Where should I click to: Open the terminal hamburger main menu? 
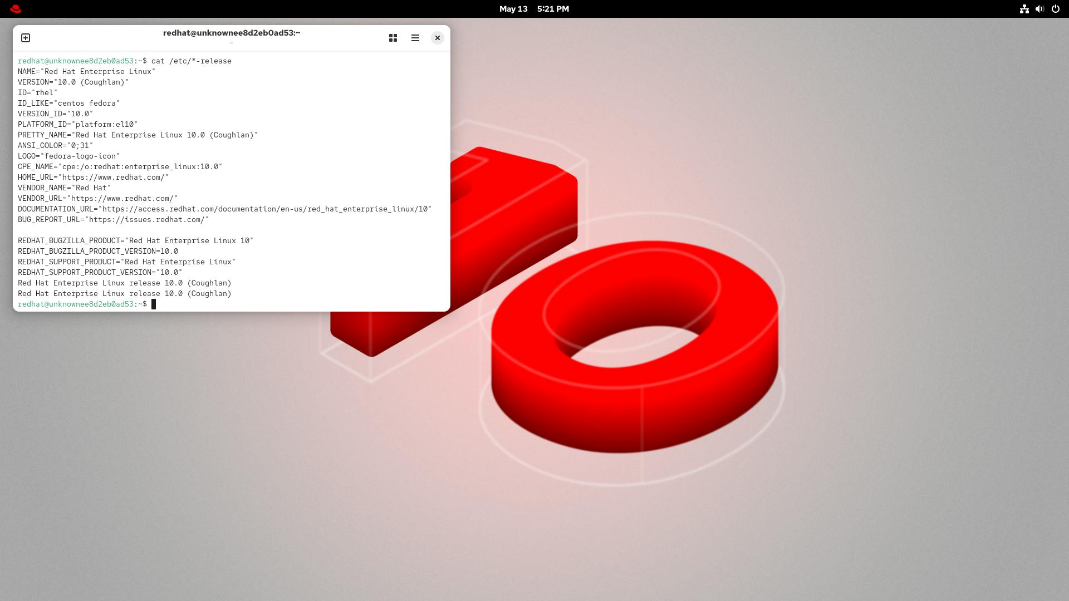click(x=415, y=38)
